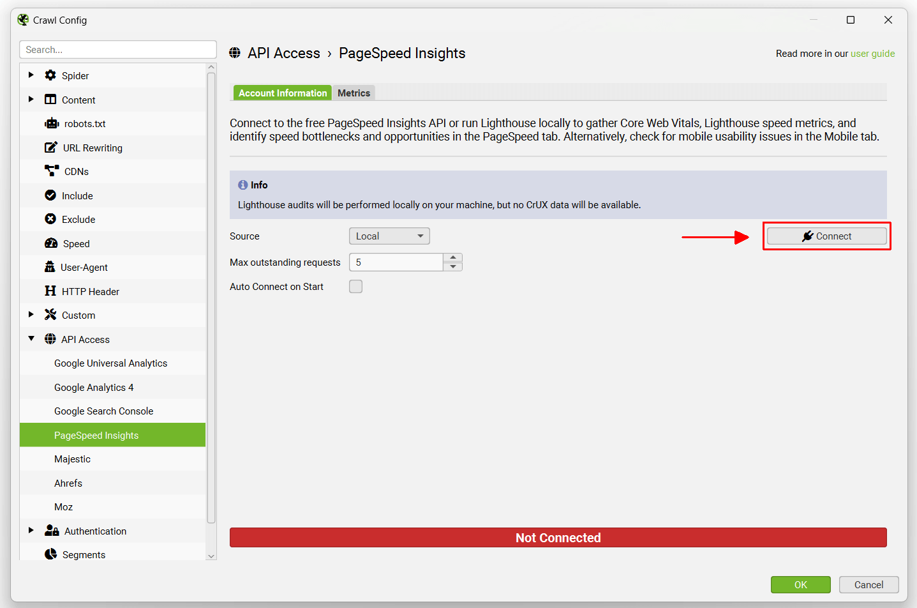Decrease Max outstanding requests with down arrow
The width and height of the screenshot is (917, 608).
click(453, 266)
